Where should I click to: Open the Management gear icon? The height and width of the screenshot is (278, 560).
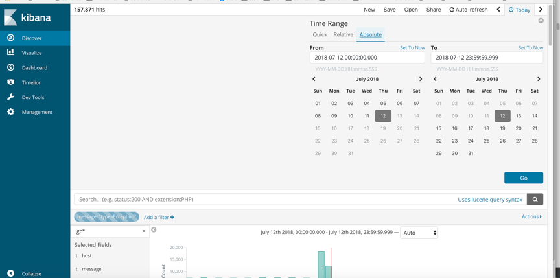point(11,111)
